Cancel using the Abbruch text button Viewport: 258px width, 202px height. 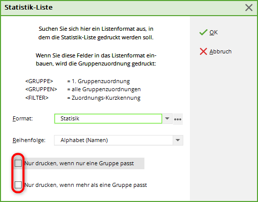click(x=220, y=51)
